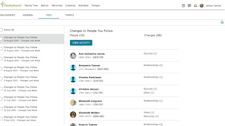225x126 pixels.
Task: Click Benjamin Tanner silhouette avatar
Action: pos(73,67)
